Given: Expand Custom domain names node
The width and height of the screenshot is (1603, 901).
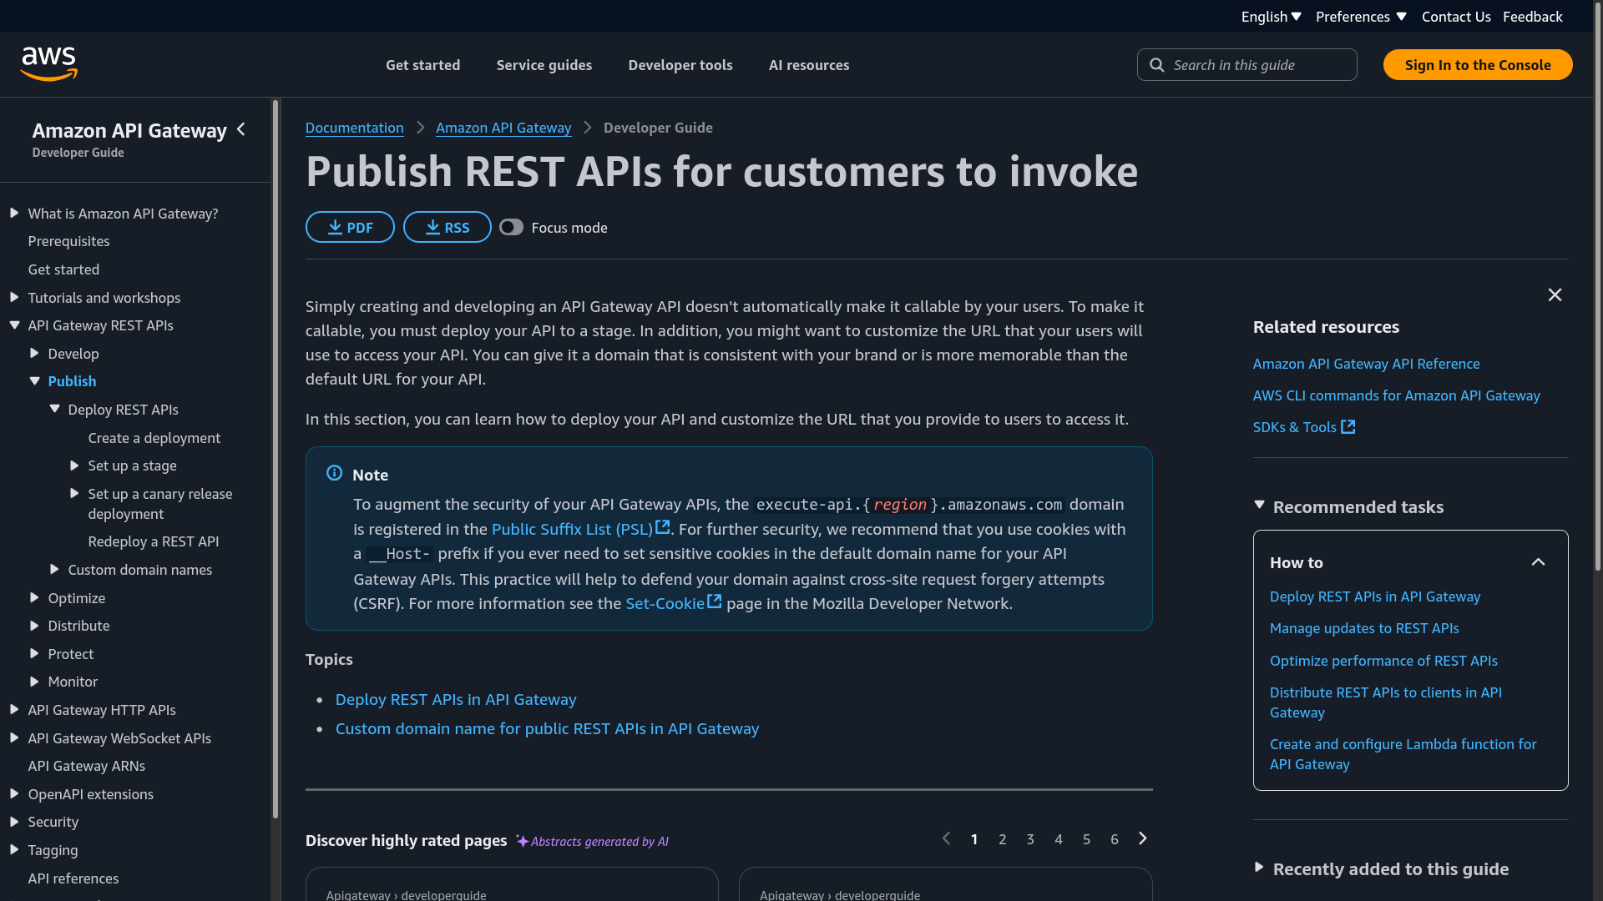Looking at the screenshot, I should tap(54, 570).
